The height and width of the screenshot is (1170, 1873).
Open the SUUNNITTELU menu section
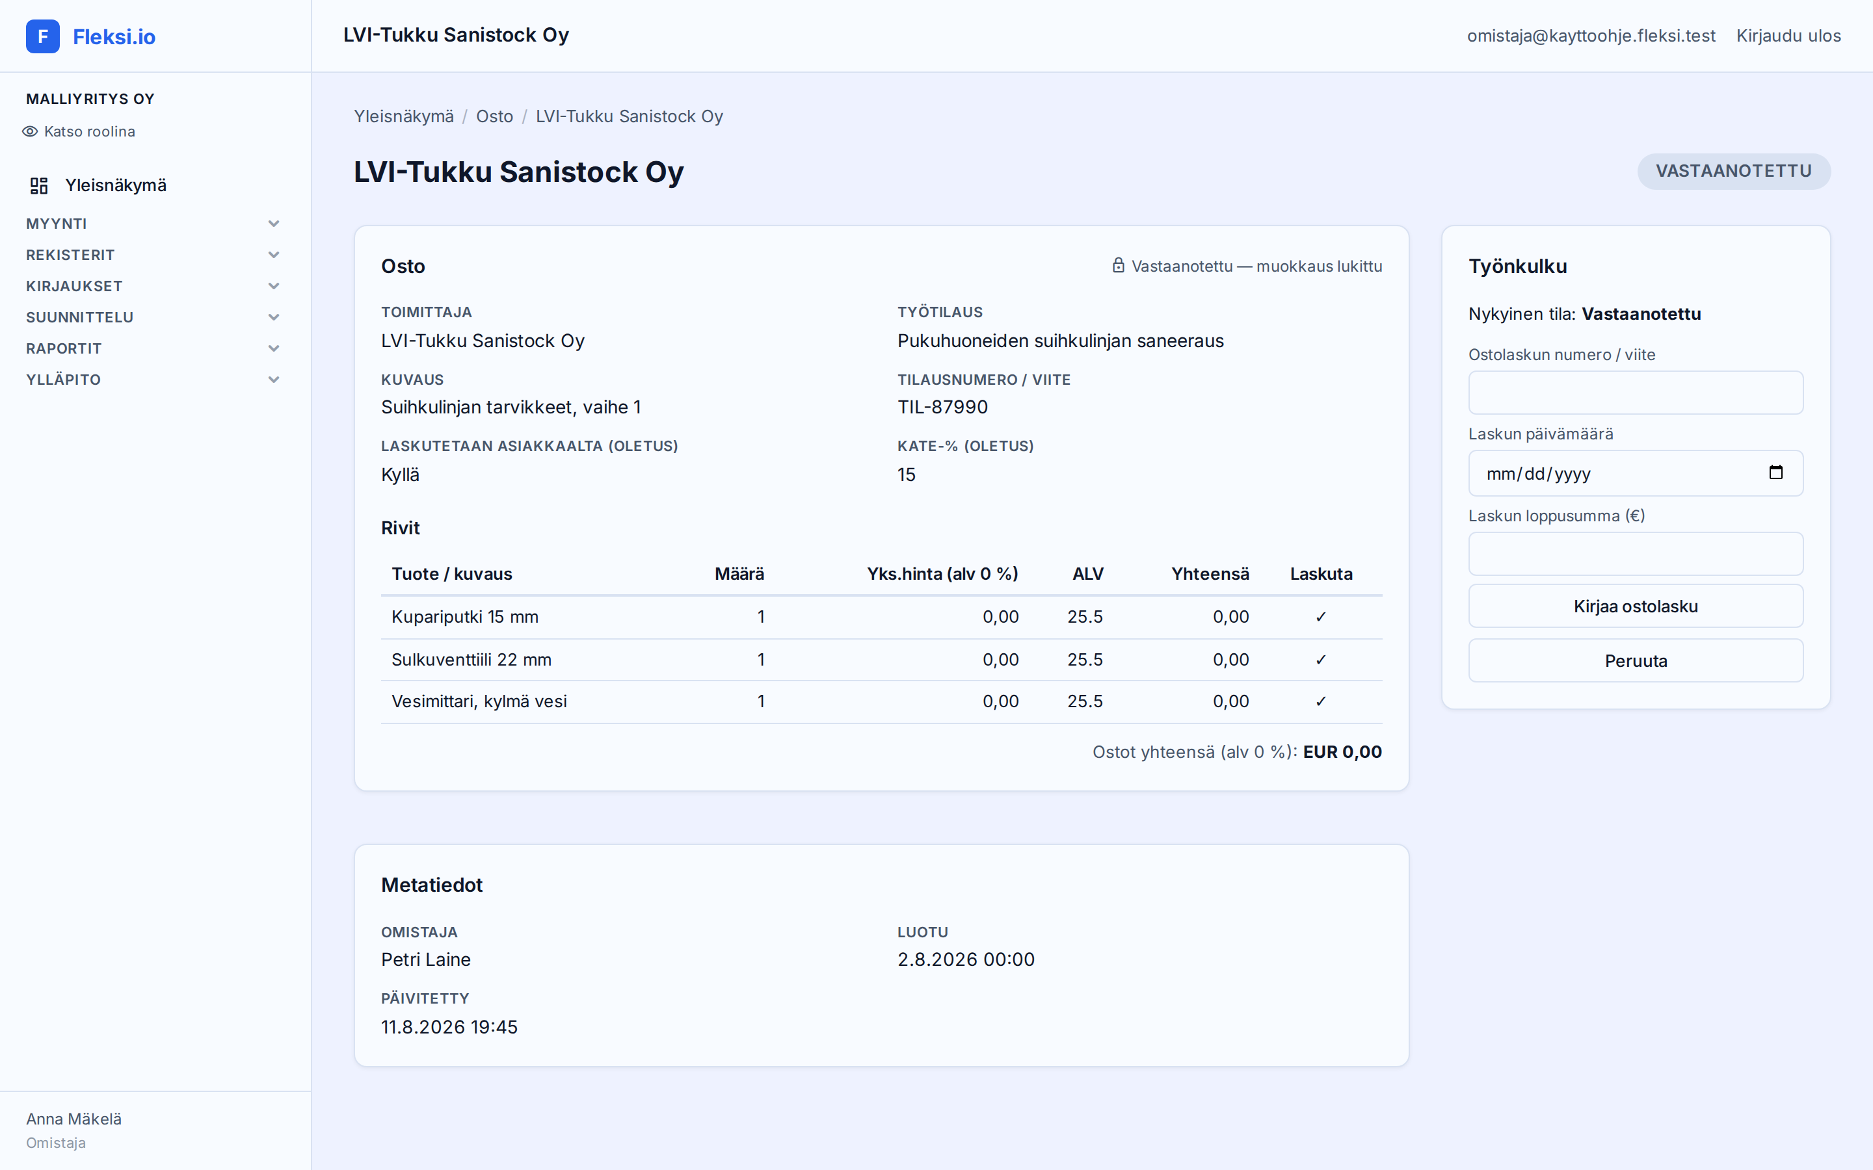(x=153, y=317)
